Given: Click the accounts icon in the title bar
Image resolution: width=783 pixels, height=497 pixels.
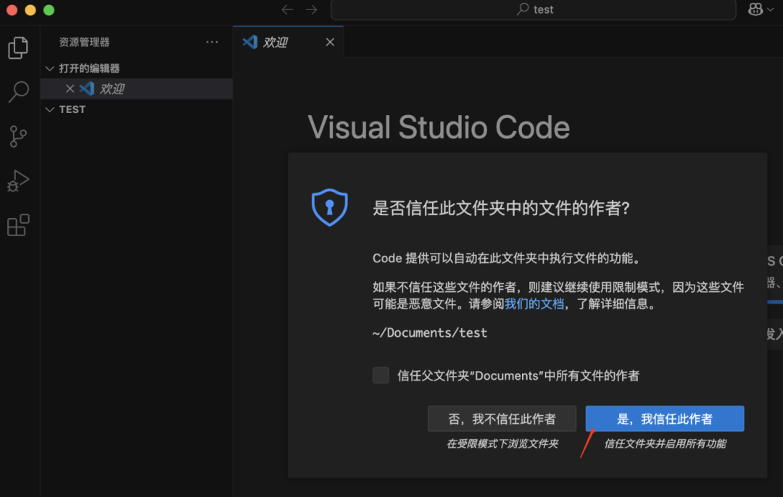Looking at the screenshot, I should click(754, 9).
